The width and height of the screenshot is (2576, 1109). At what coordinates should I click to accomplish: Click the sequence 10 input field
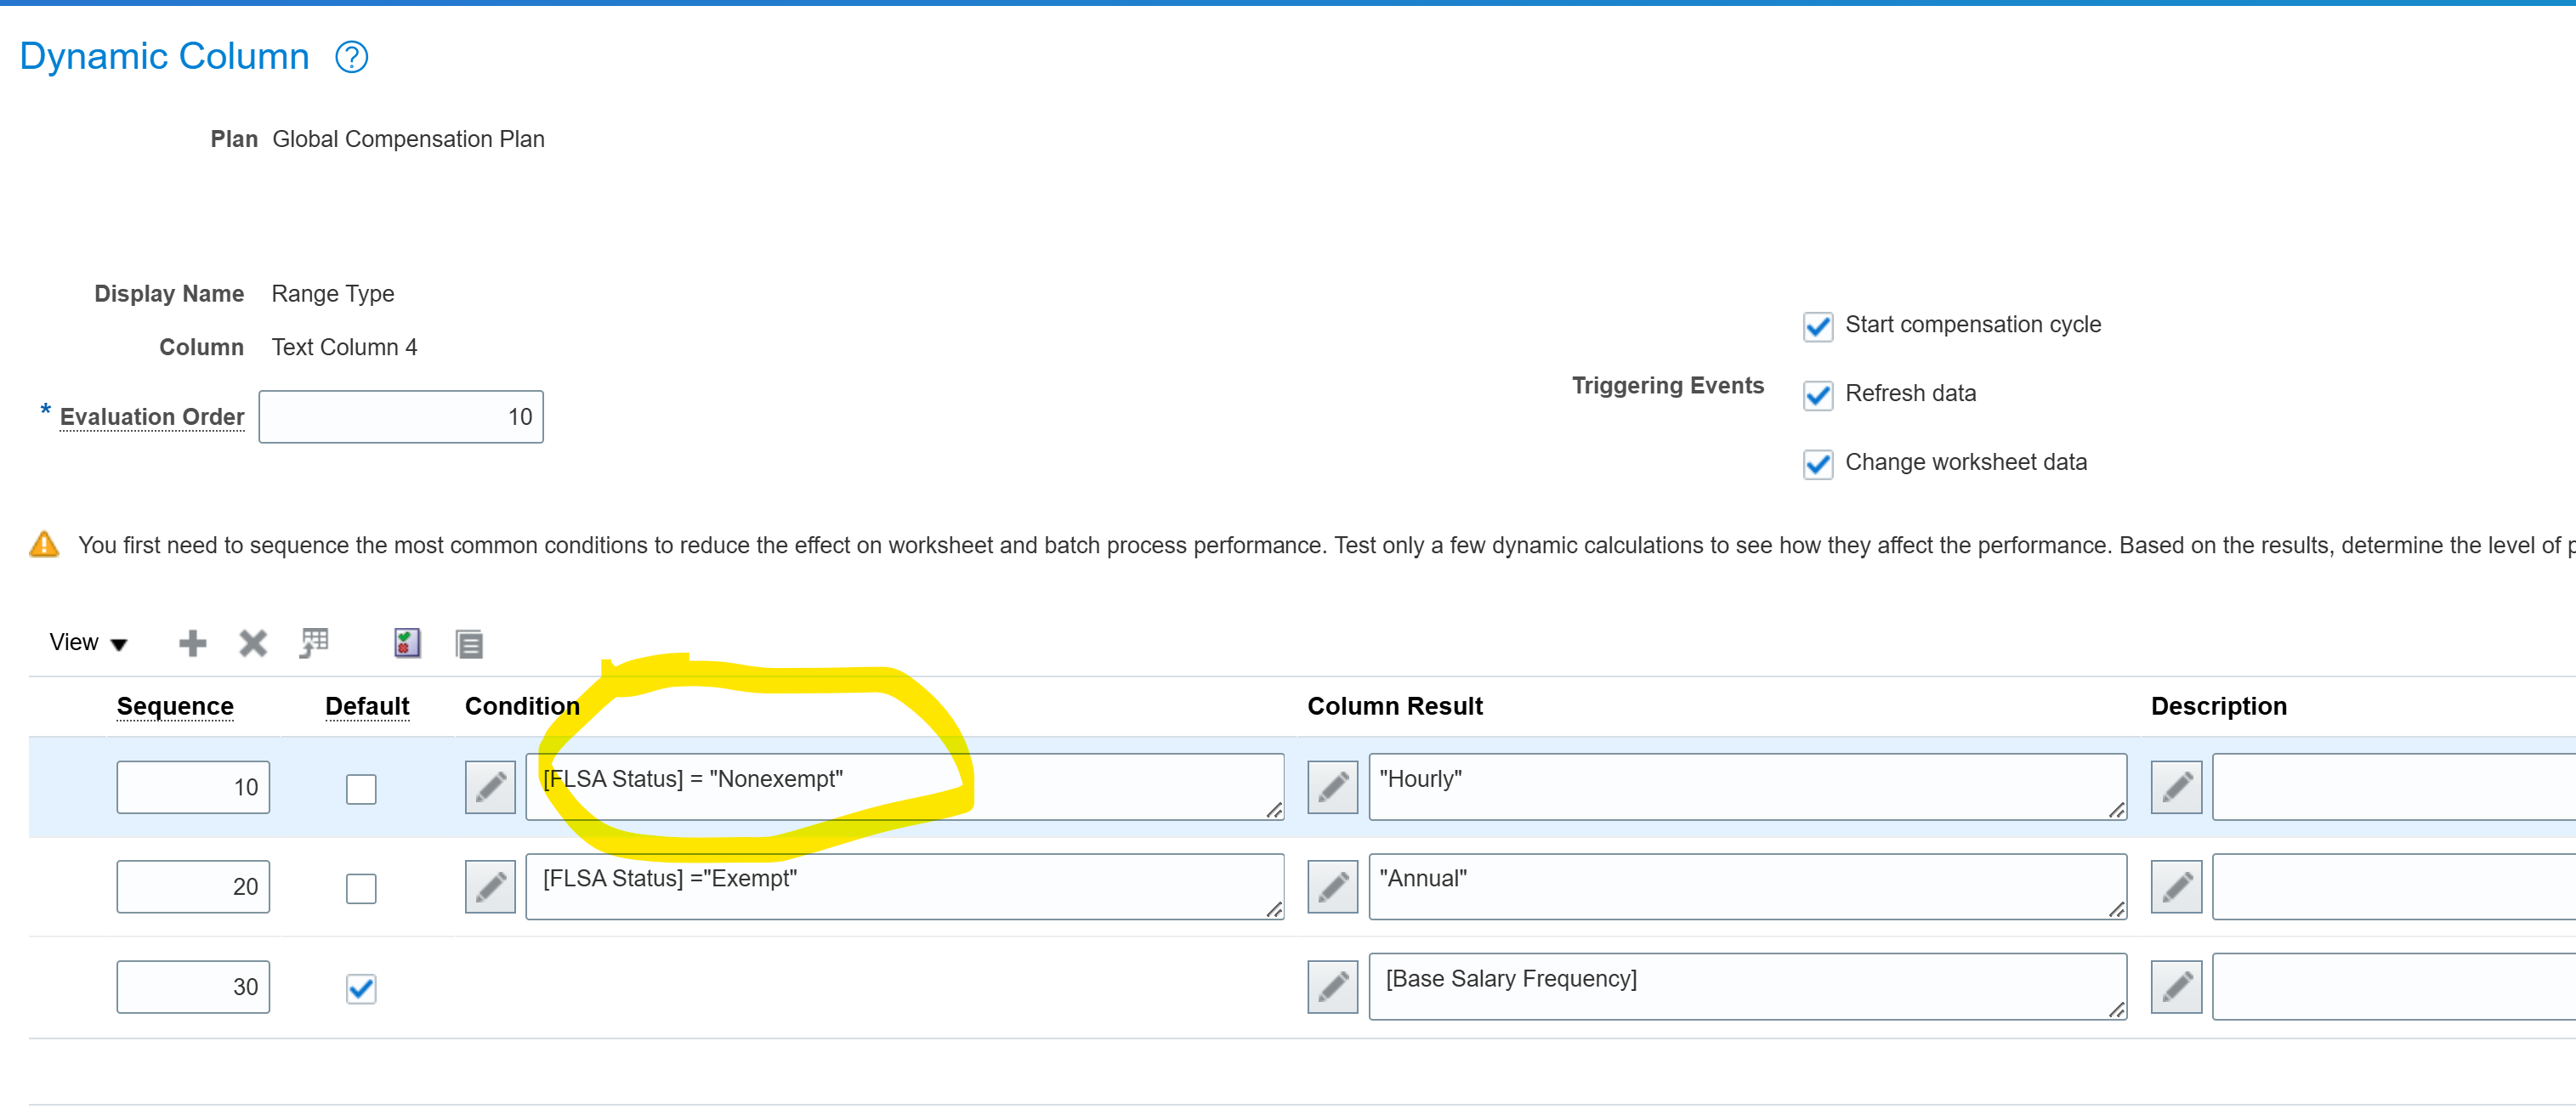193,787
